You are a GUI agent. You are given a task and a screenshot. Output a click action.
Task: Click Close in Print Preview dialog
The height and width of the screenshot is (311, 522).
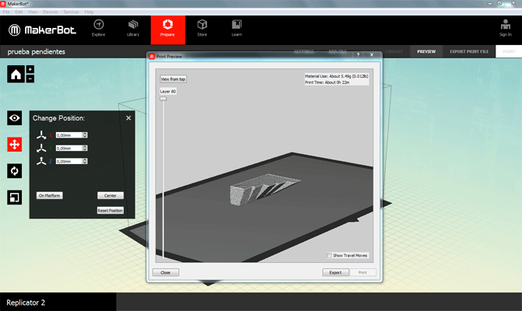[166, 272]
